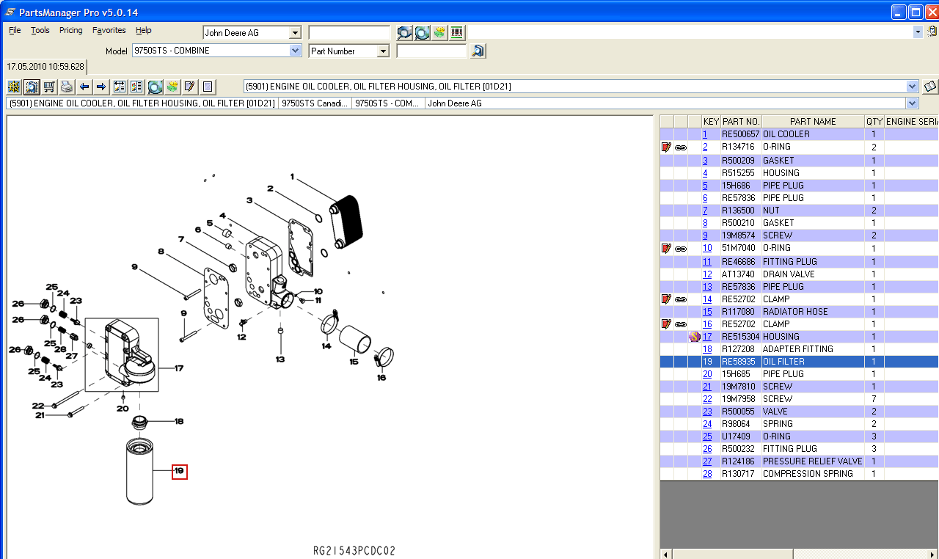
Task: Expand the engine oil cooler section dropdown
Action: [912, 87]
